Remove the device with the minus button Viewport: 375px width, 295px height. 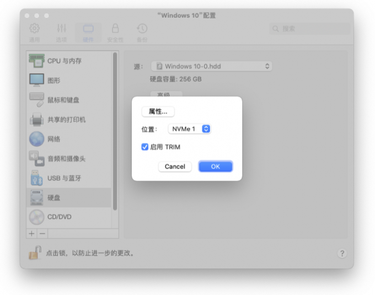(x=42, y=234)
